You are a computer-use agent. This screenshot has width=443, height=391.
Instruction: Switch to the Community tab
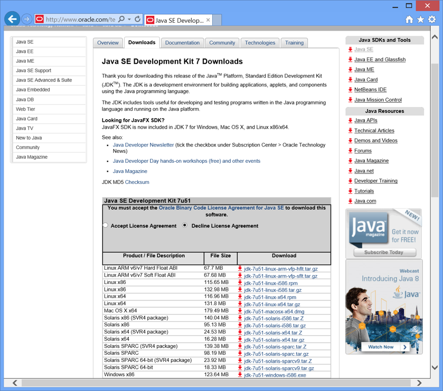222,43
